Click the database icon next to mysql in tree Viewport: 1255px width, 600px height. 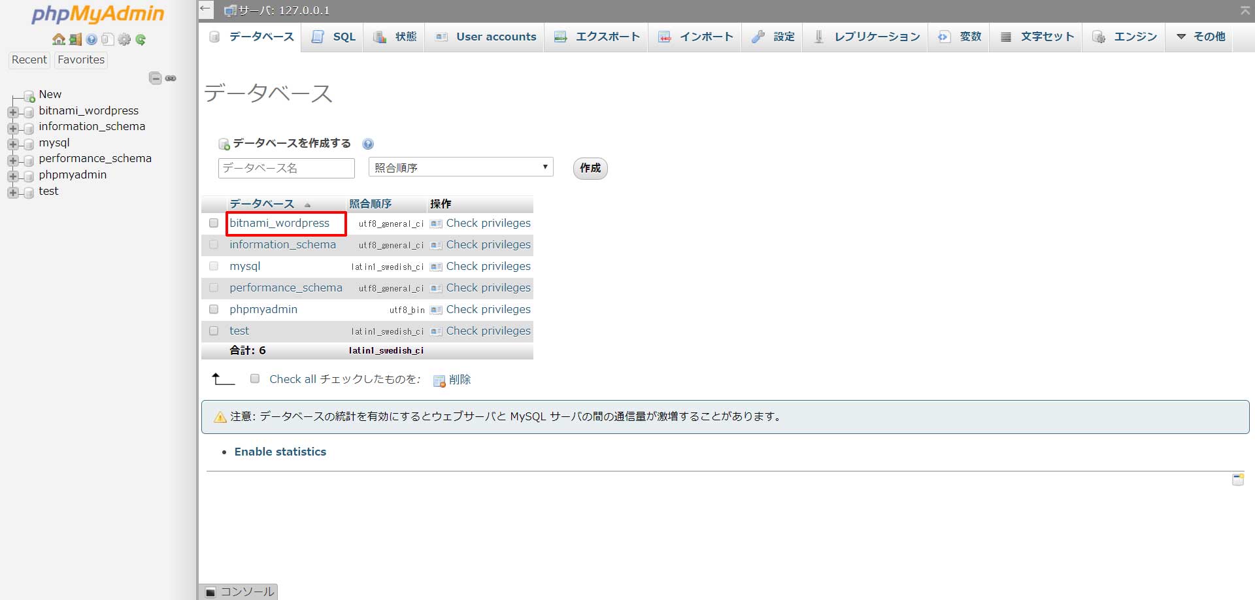[x=29, y=144]
